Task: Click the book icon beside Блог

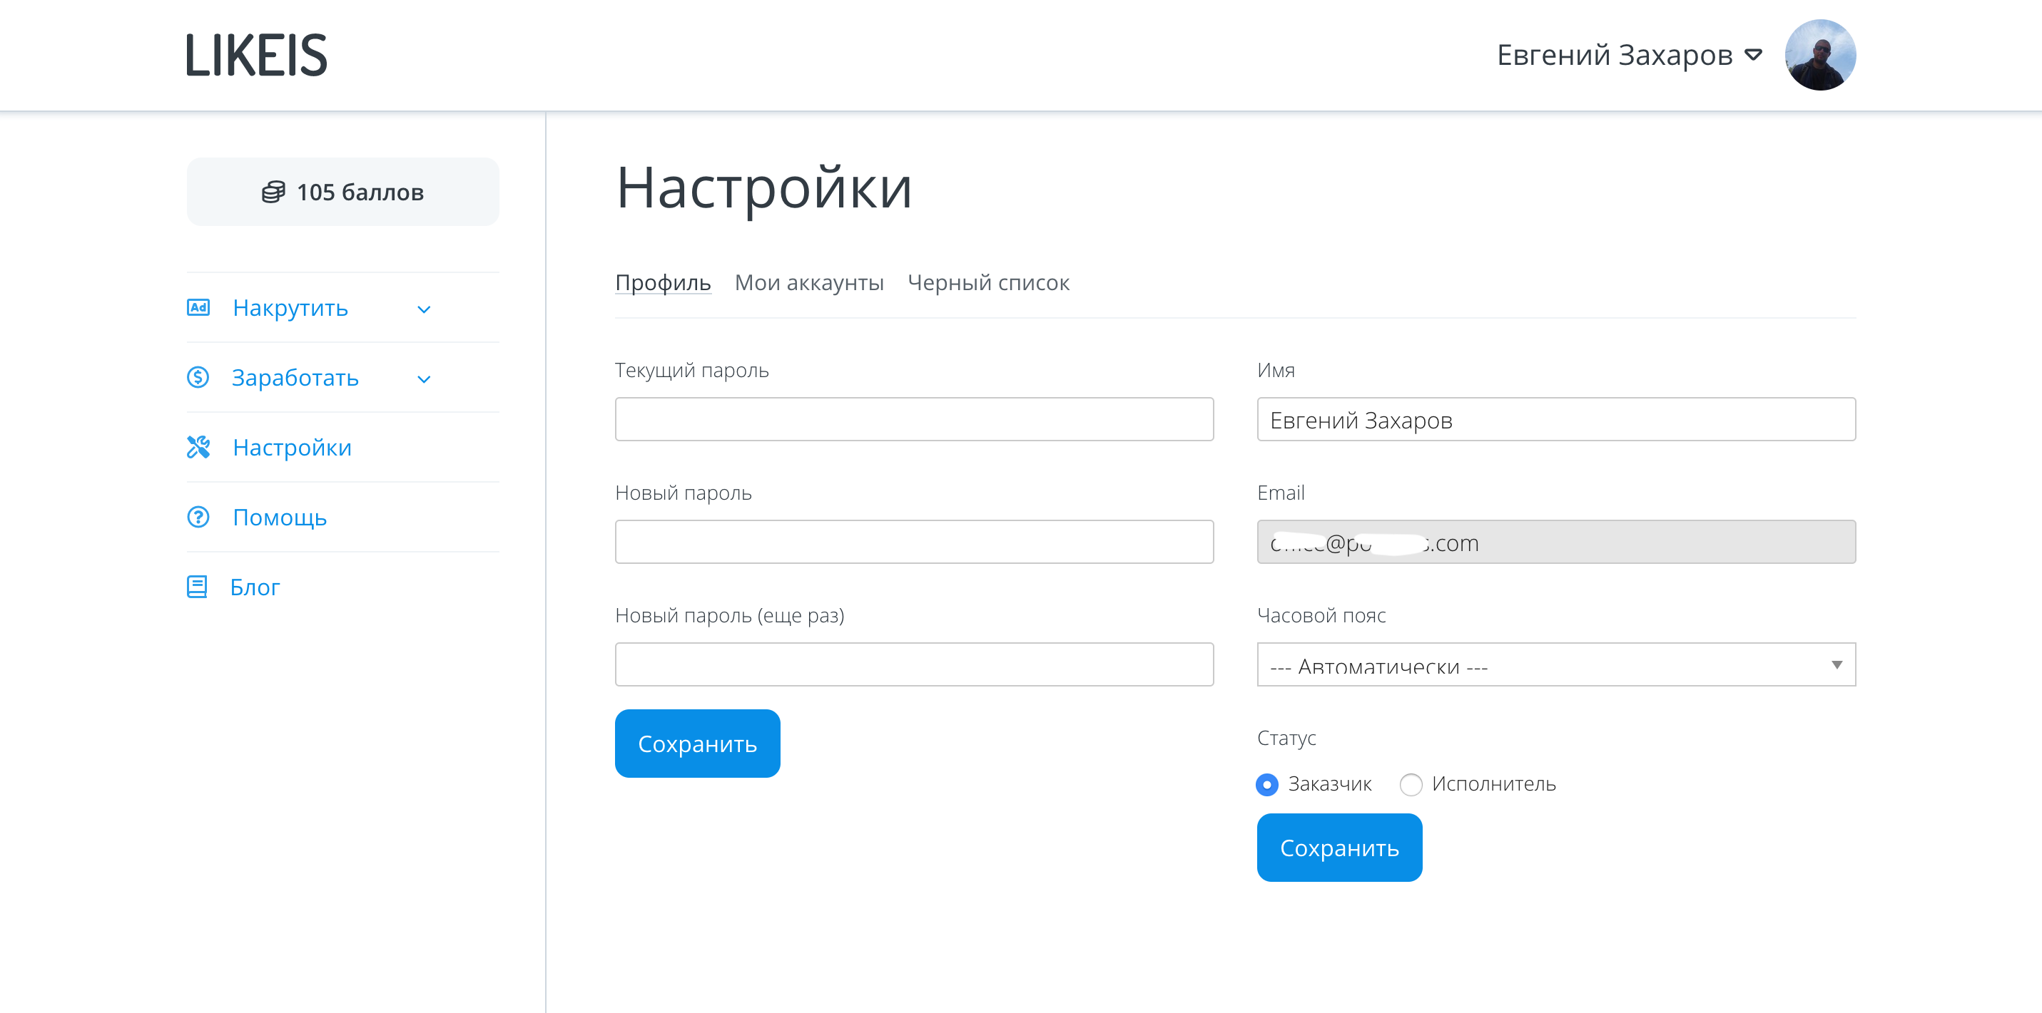Action: [198, 586]
